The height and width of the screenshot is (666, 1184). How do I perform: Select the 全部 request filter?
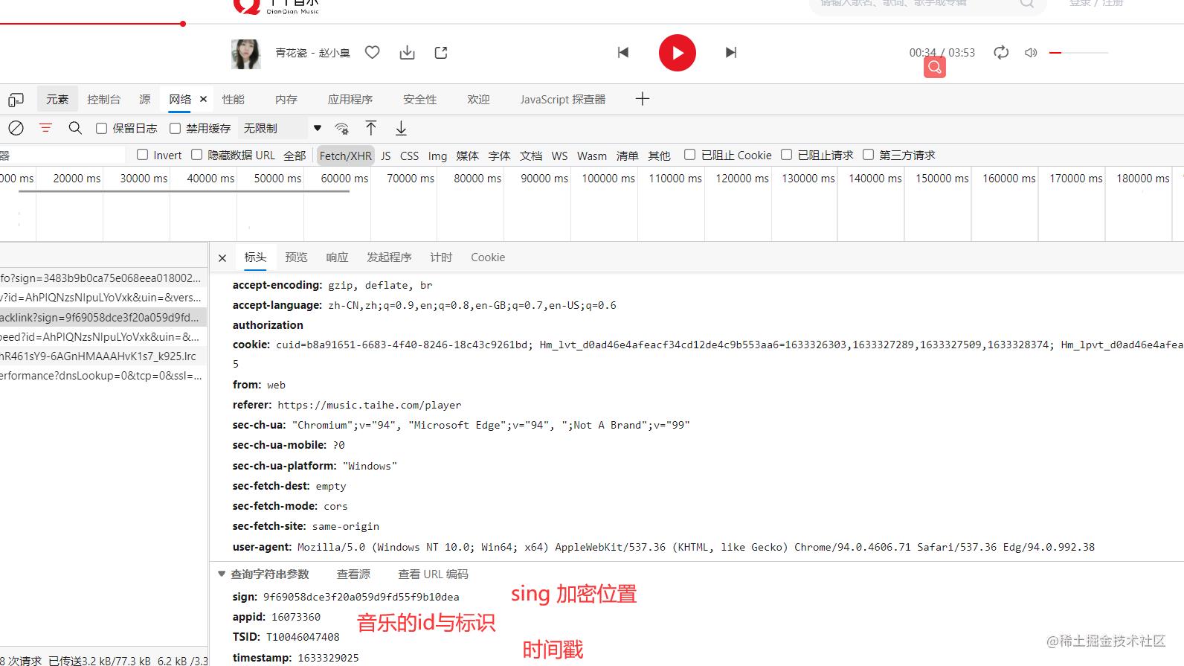pos(295,156)
